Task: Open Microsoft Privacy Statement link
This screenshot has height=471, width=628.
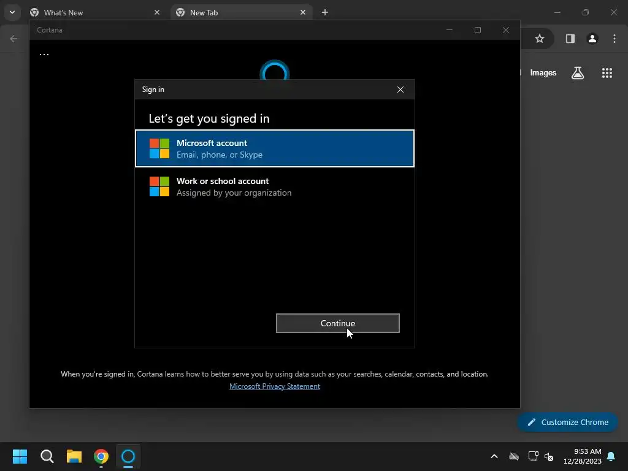Action: 274,386
